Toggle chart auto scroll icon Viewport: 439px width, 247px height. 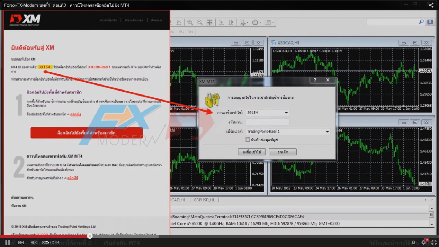(x=221, y=23)
